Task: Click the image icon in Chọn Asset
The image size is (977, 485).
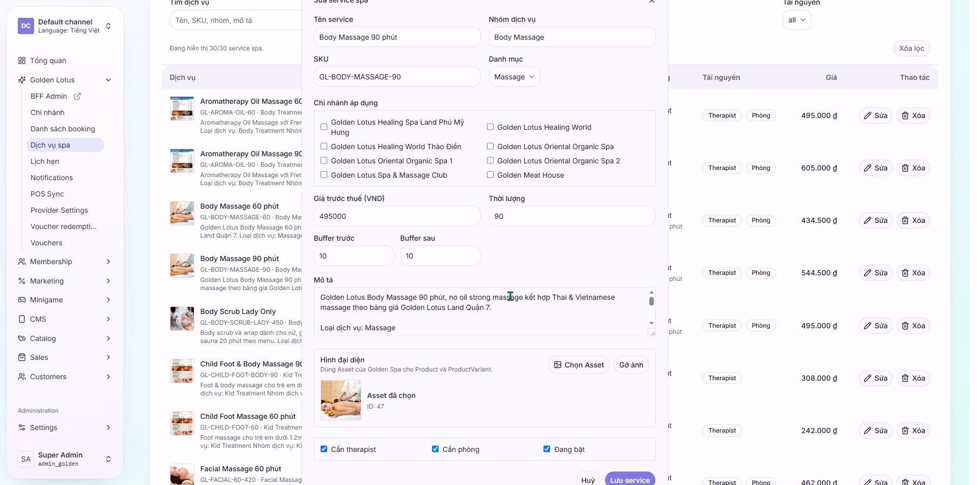Action: click(x=558, y=365)
